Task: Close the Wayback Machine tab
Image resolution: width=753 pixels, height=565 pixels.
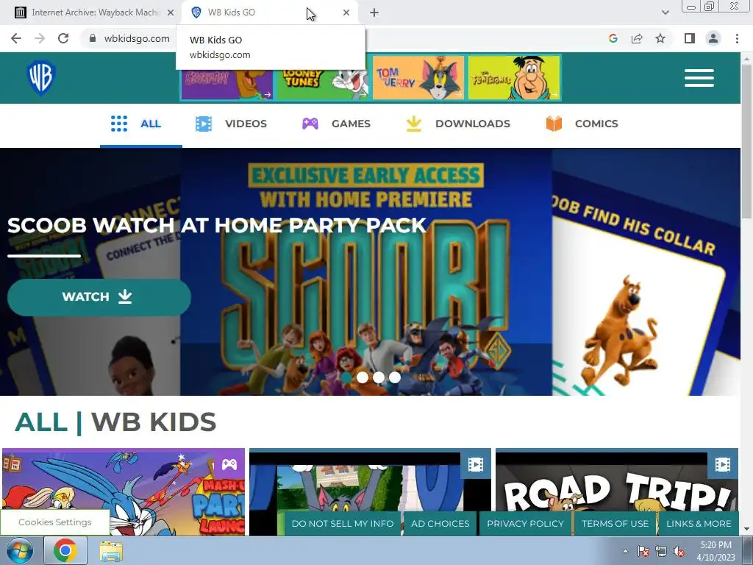Action: 171,13
